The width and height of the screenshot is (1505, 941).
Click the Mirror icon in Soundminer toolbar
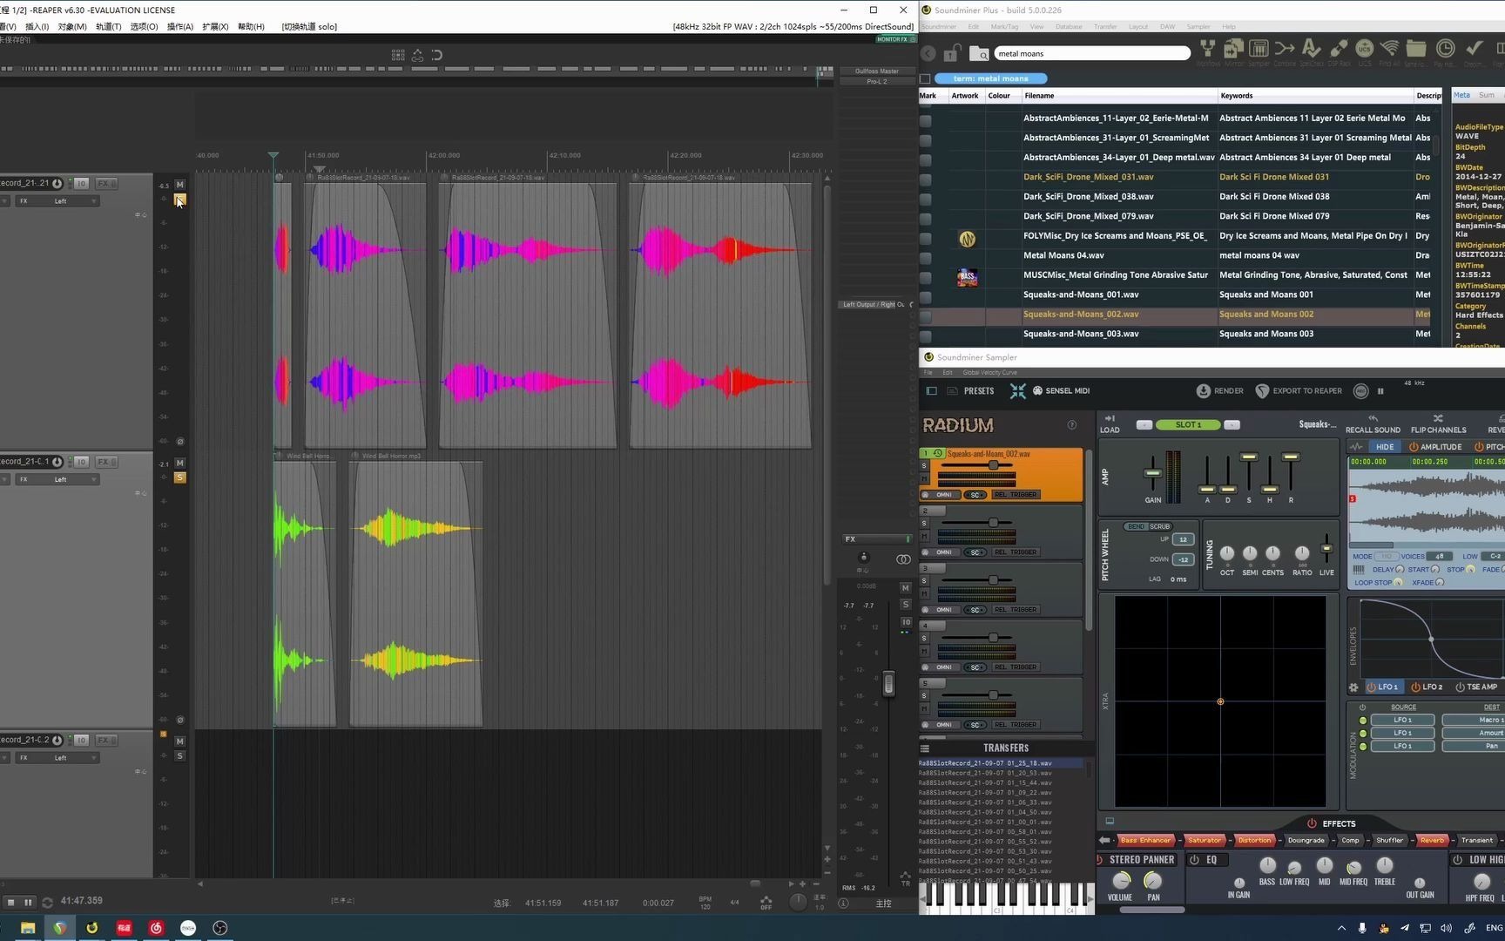(1233, 49)
